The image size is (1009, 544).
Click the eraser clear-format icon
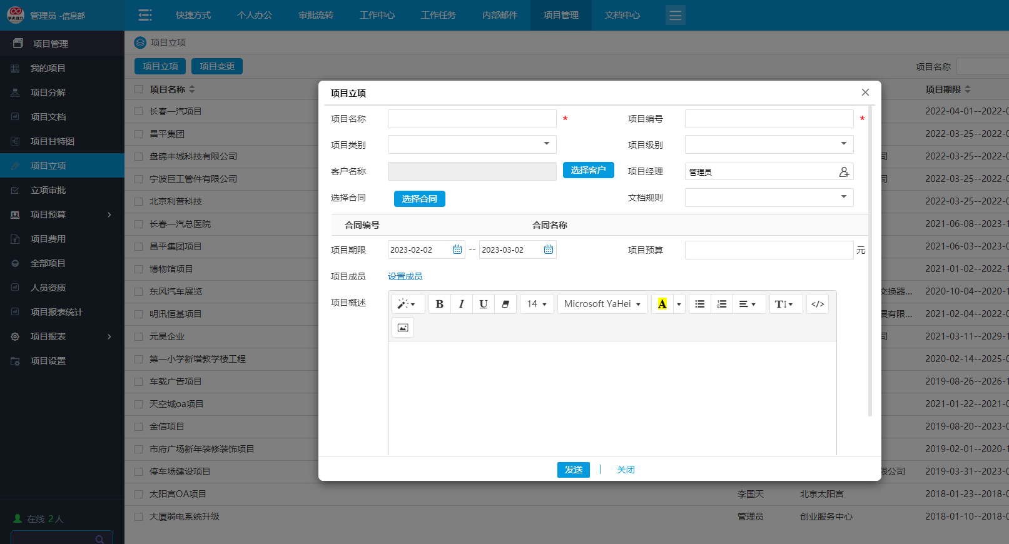505,304
